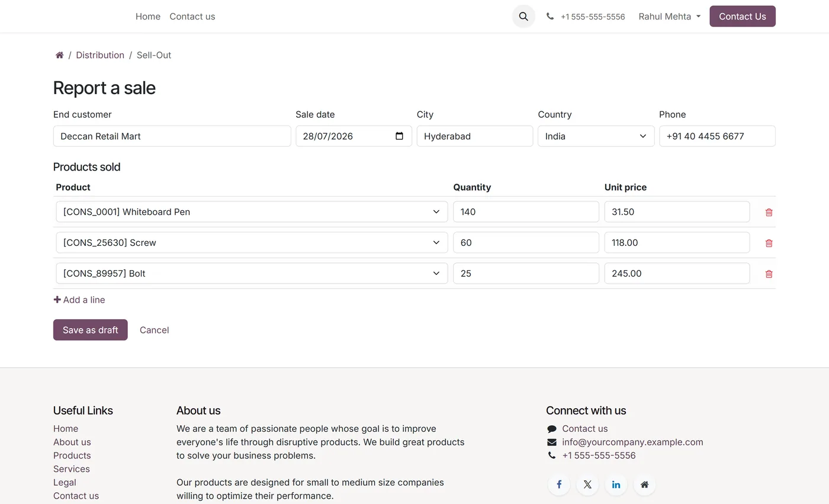829x504 pixels.
Task: Add a line to products sold
Action: tap(79, 300)
